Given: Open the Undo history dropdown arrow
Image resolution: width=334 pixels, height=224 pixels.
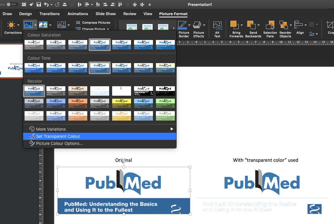Looking at the screenshot, I should coord(51,4).
